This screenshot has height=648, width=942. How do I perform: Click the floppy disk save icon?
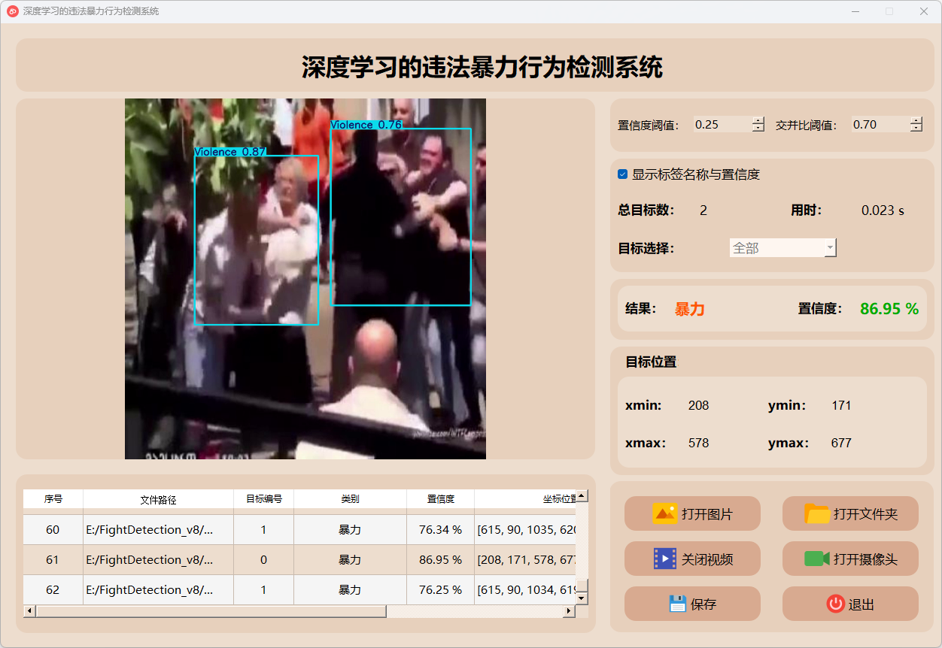tap(677, 604)
